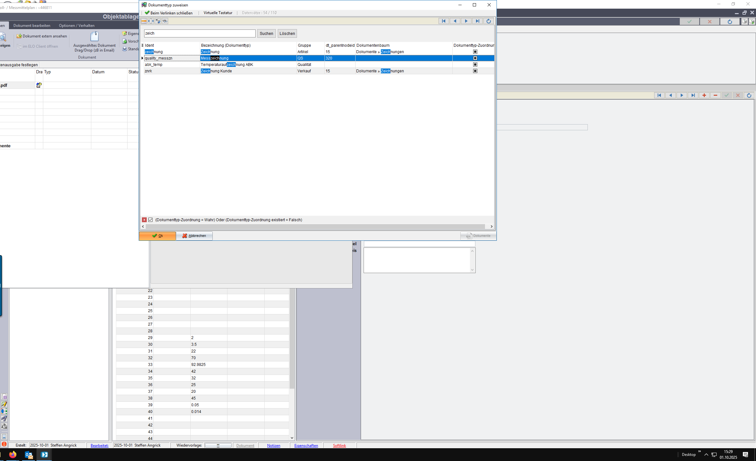The image size is (756, 461).
Task: Open Firefox from the taskbar
Action: click(x=13, y=455)
